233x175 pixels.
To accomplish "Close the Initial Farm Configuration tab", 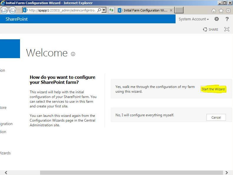I will (x=171, y=10).
